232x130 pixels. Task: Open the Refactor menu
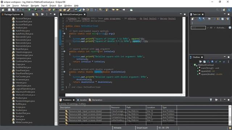[25, 6]
